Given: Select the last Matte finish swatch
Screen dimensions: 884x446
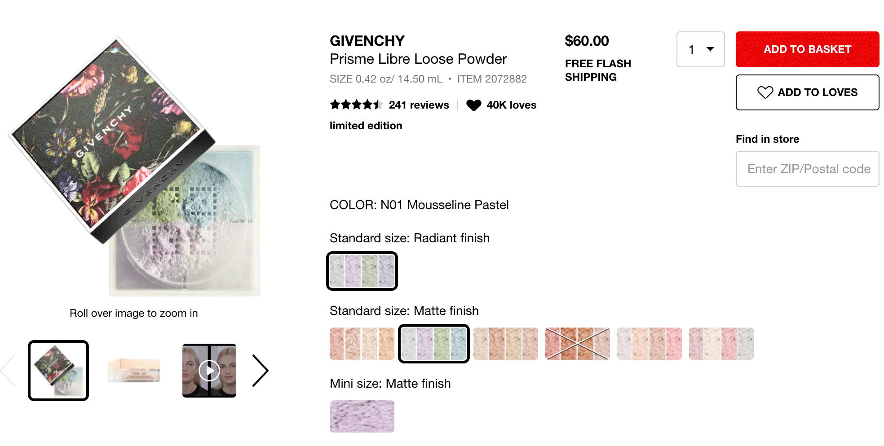Looking at the screenshot, I should pyautogui.click(x=721, y=344).
